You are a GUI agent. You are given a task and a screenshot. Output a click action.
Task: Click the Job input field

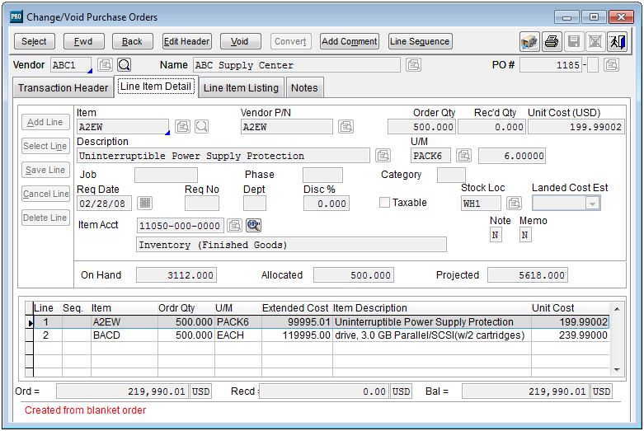click(x=166, y=176)
